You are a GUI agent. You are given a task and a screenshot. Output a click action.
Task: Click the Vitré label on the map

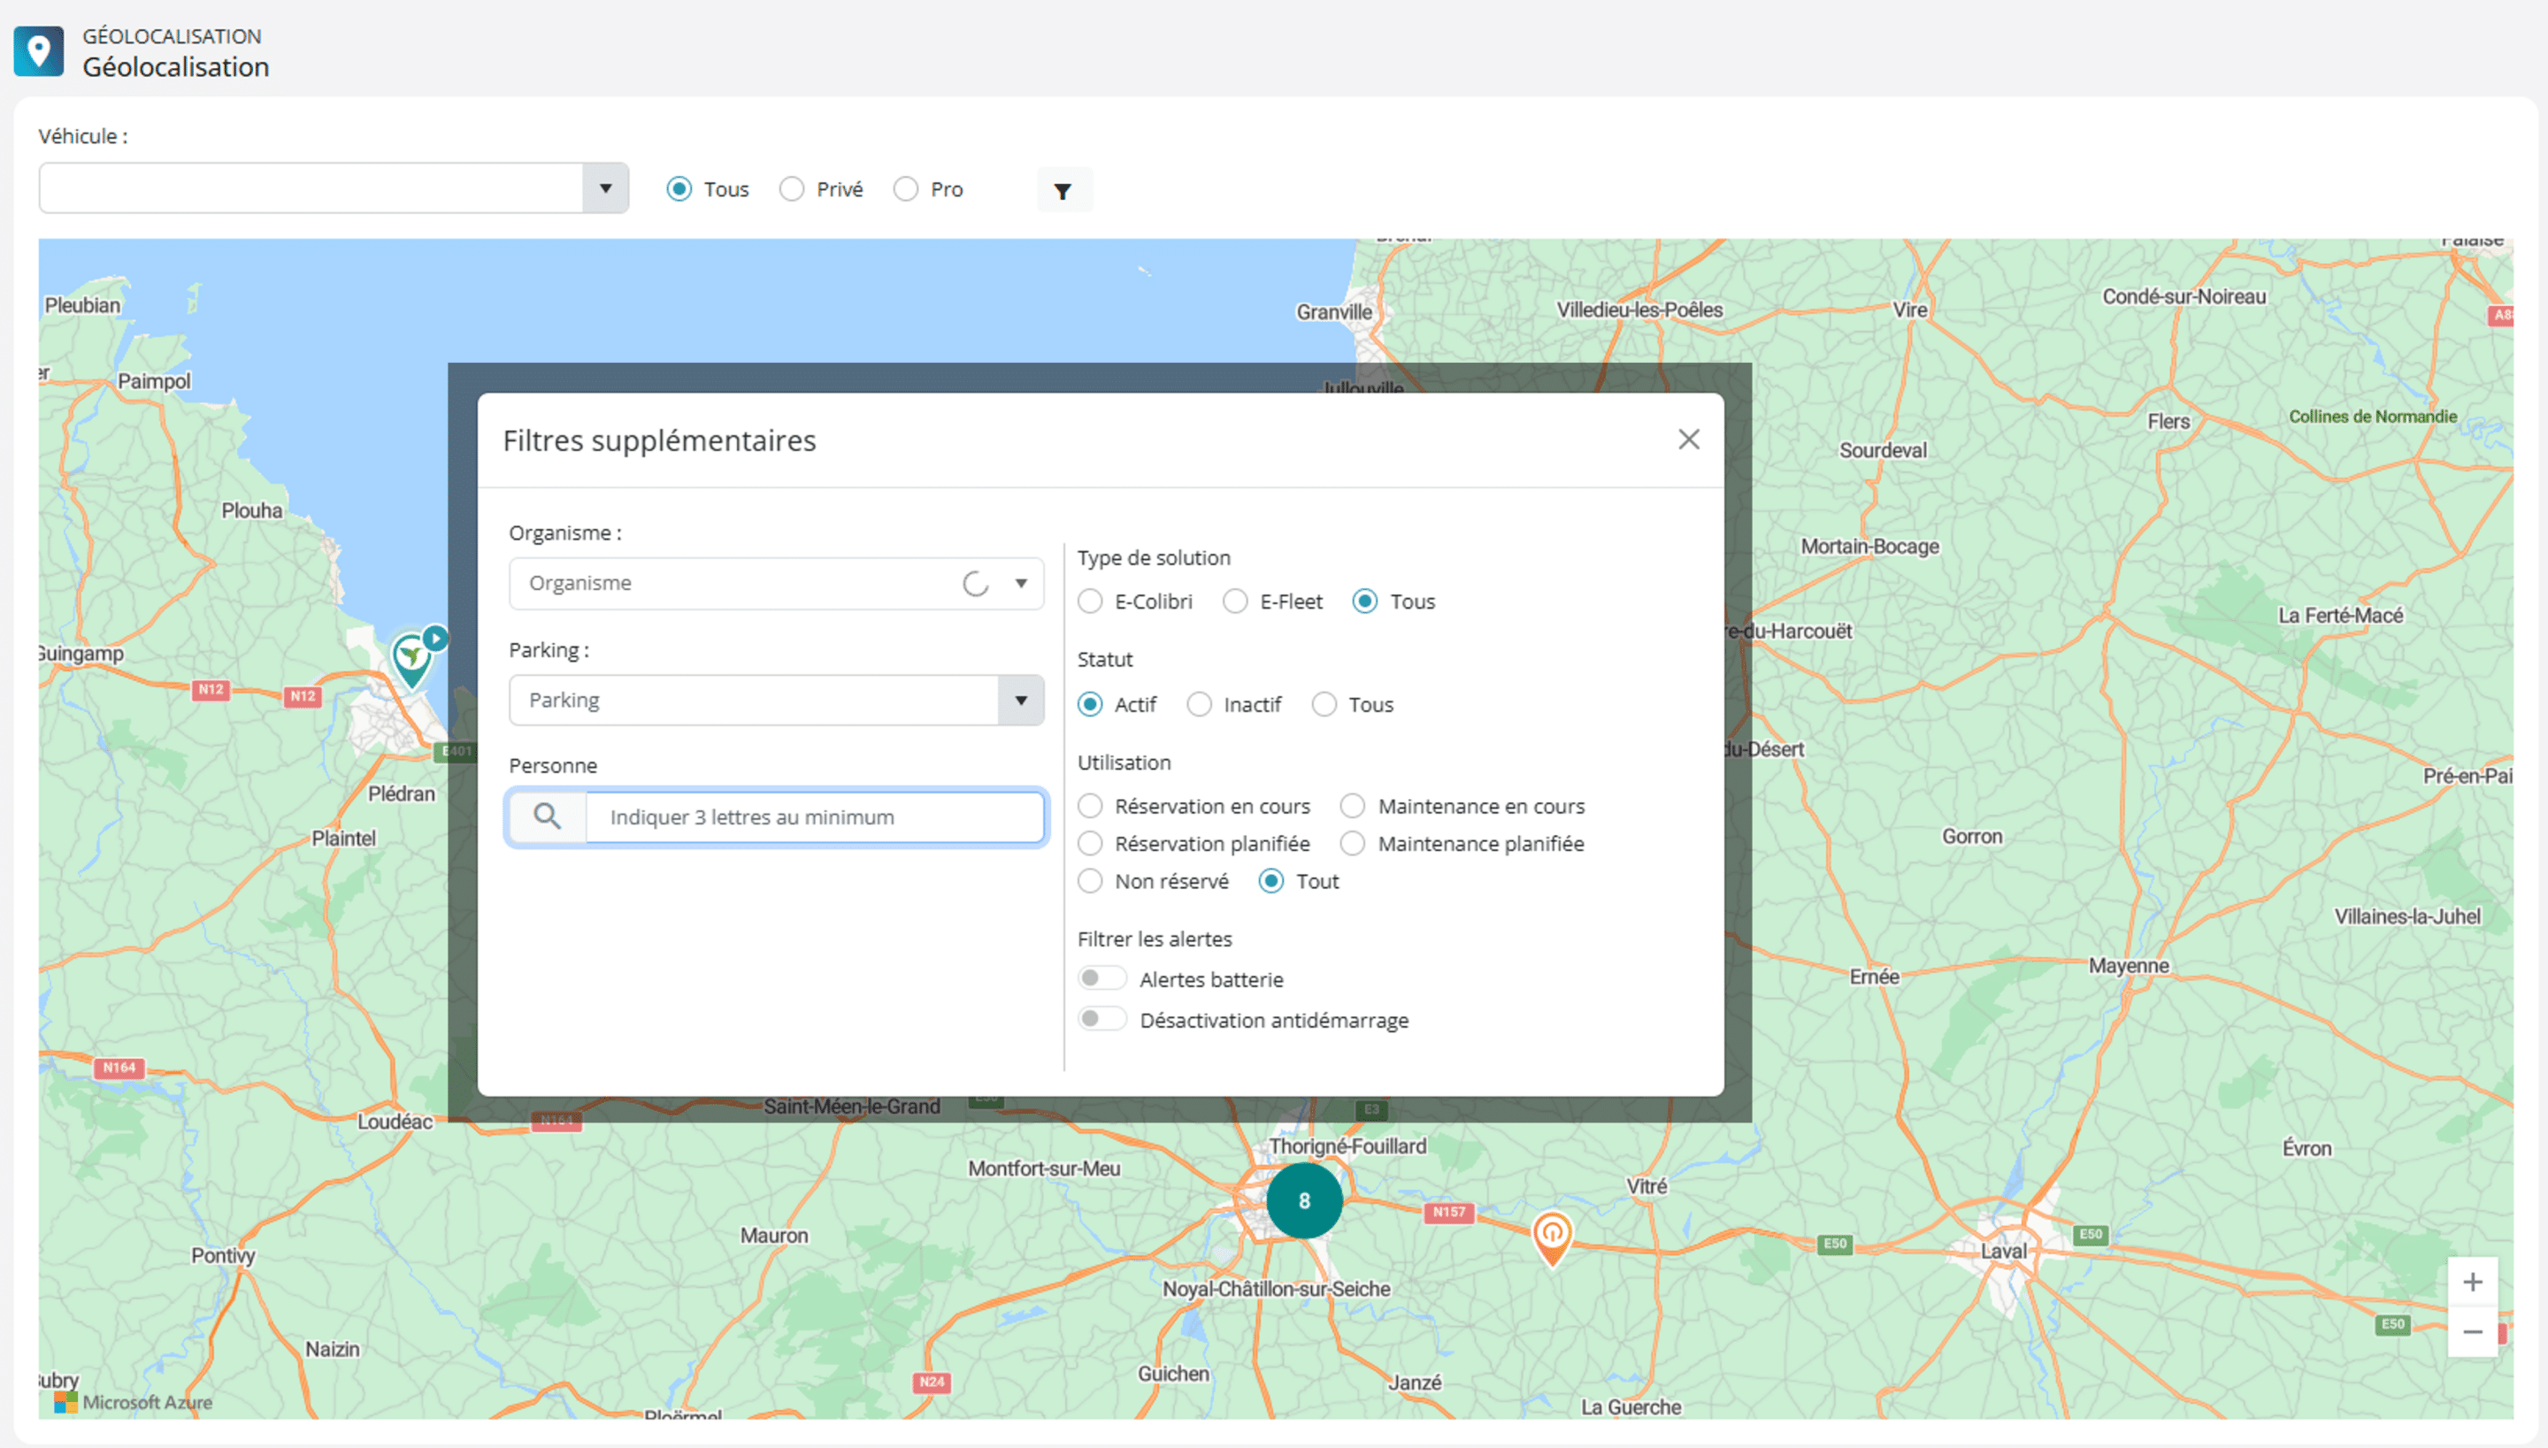coord(1646,1186)
